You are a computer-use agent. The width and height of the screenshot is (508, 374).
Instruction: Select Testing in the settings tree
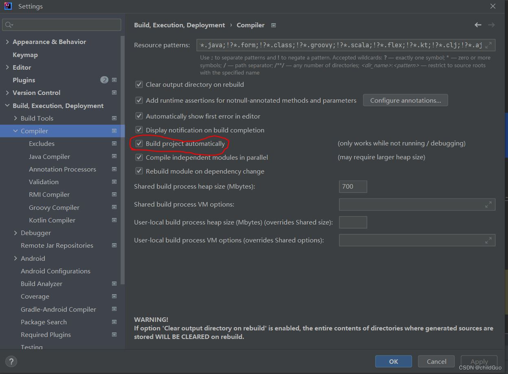32,347
